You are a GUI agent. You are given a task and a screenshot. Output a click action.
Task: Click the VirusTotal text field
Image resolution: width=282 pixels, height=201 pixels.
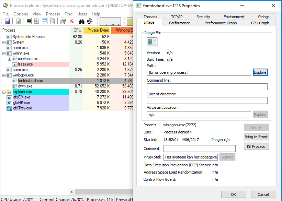click(191, 157)
